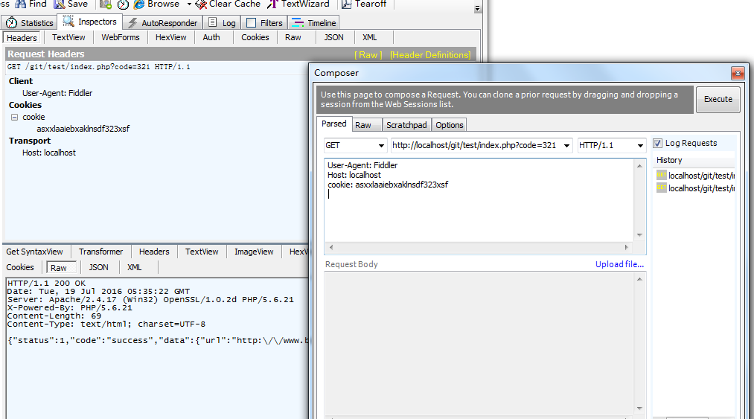
Task: Click the timer clock toolbar icon
Action: point(123,4)
